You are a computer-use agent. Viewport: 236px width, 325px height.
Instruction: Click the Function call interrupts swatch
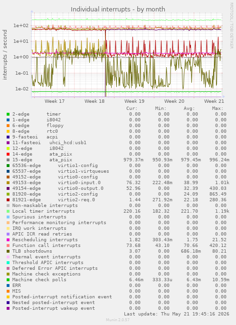tap(8, 246)
